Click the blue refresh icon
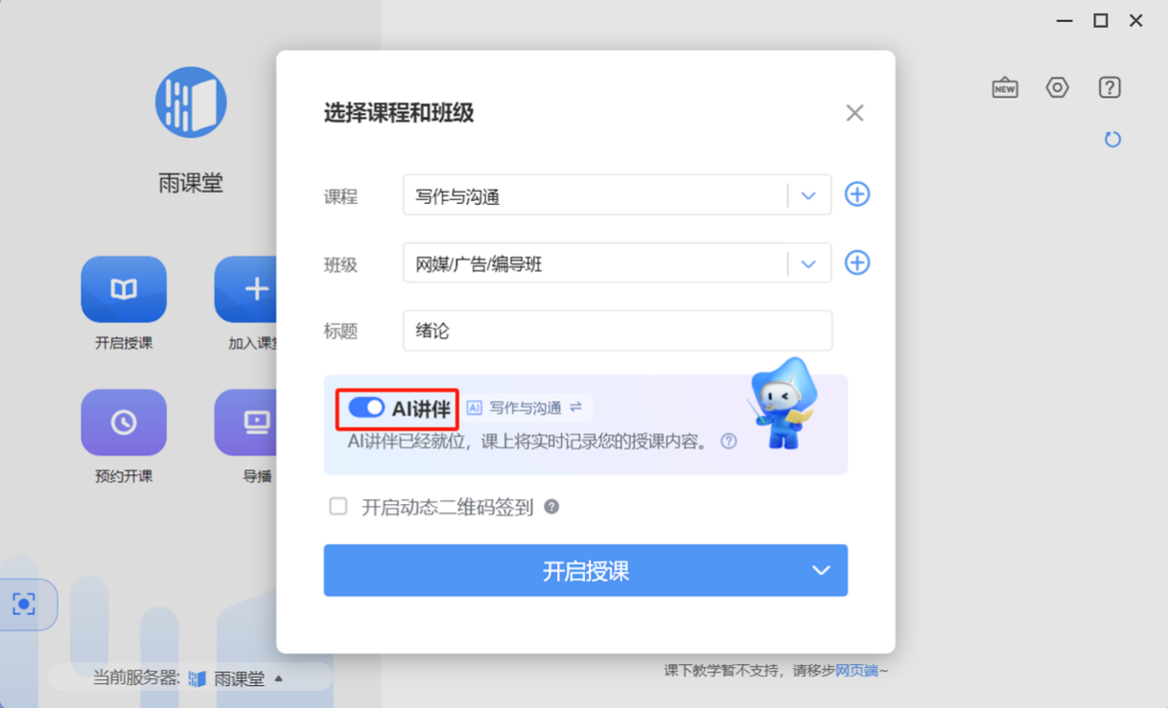Screen dimensions: 1168x708 click(1112, 139)
